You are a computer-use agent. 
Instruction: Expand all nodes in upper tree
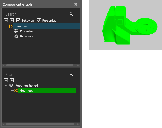pyautogui.click(x=11, y=20)
